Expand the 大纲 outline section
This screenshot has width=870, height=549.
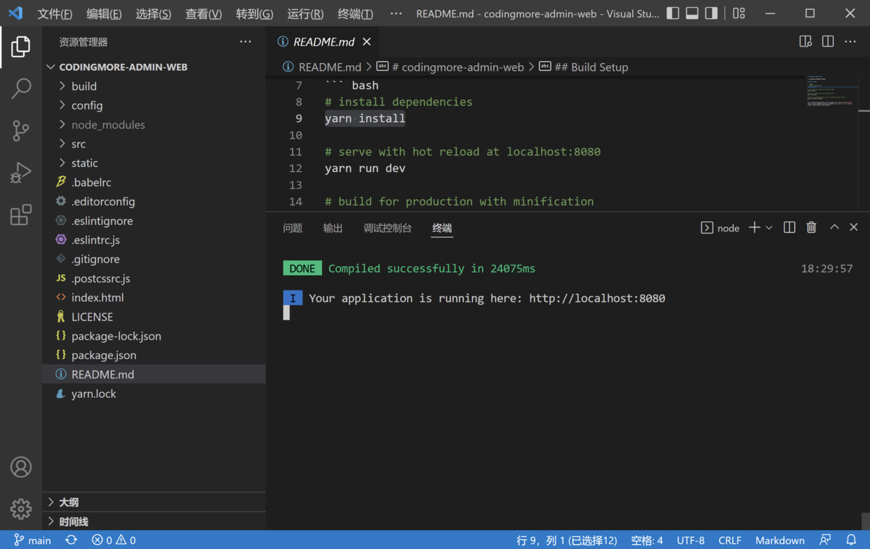click(69, 502)
